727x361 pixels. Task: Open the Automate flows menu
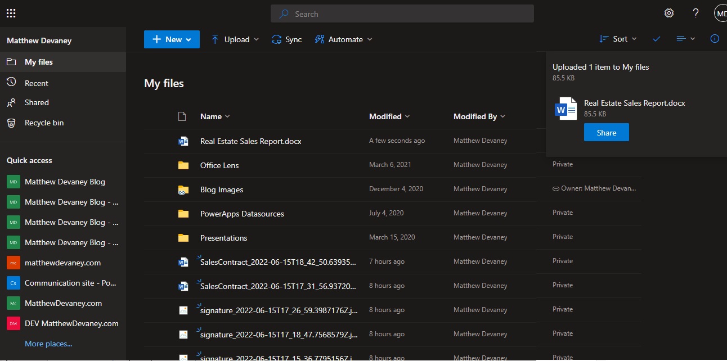343,39
